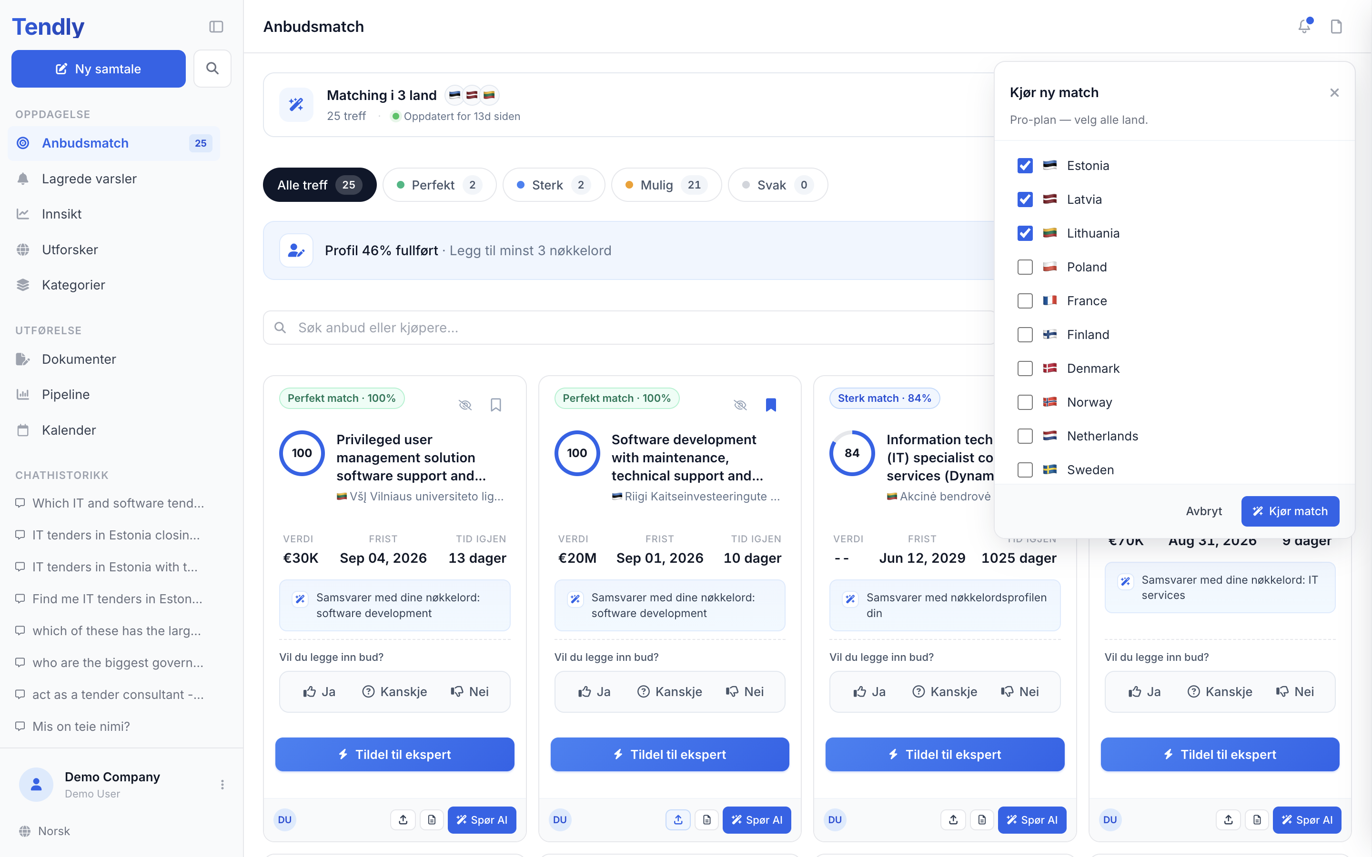
Task: Check the Norway checkbox
Action: click(x=1025, y=402)
